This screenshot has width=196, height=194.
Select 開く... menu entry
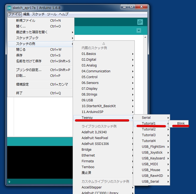click(x=41, y=26)
